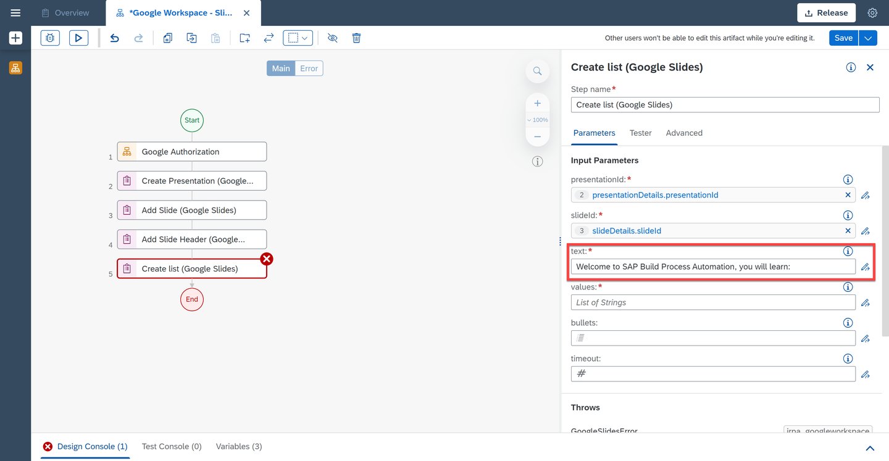Select the Main workflow view
Viewport: 889px width, 461px height.
[x=281, y=69]
